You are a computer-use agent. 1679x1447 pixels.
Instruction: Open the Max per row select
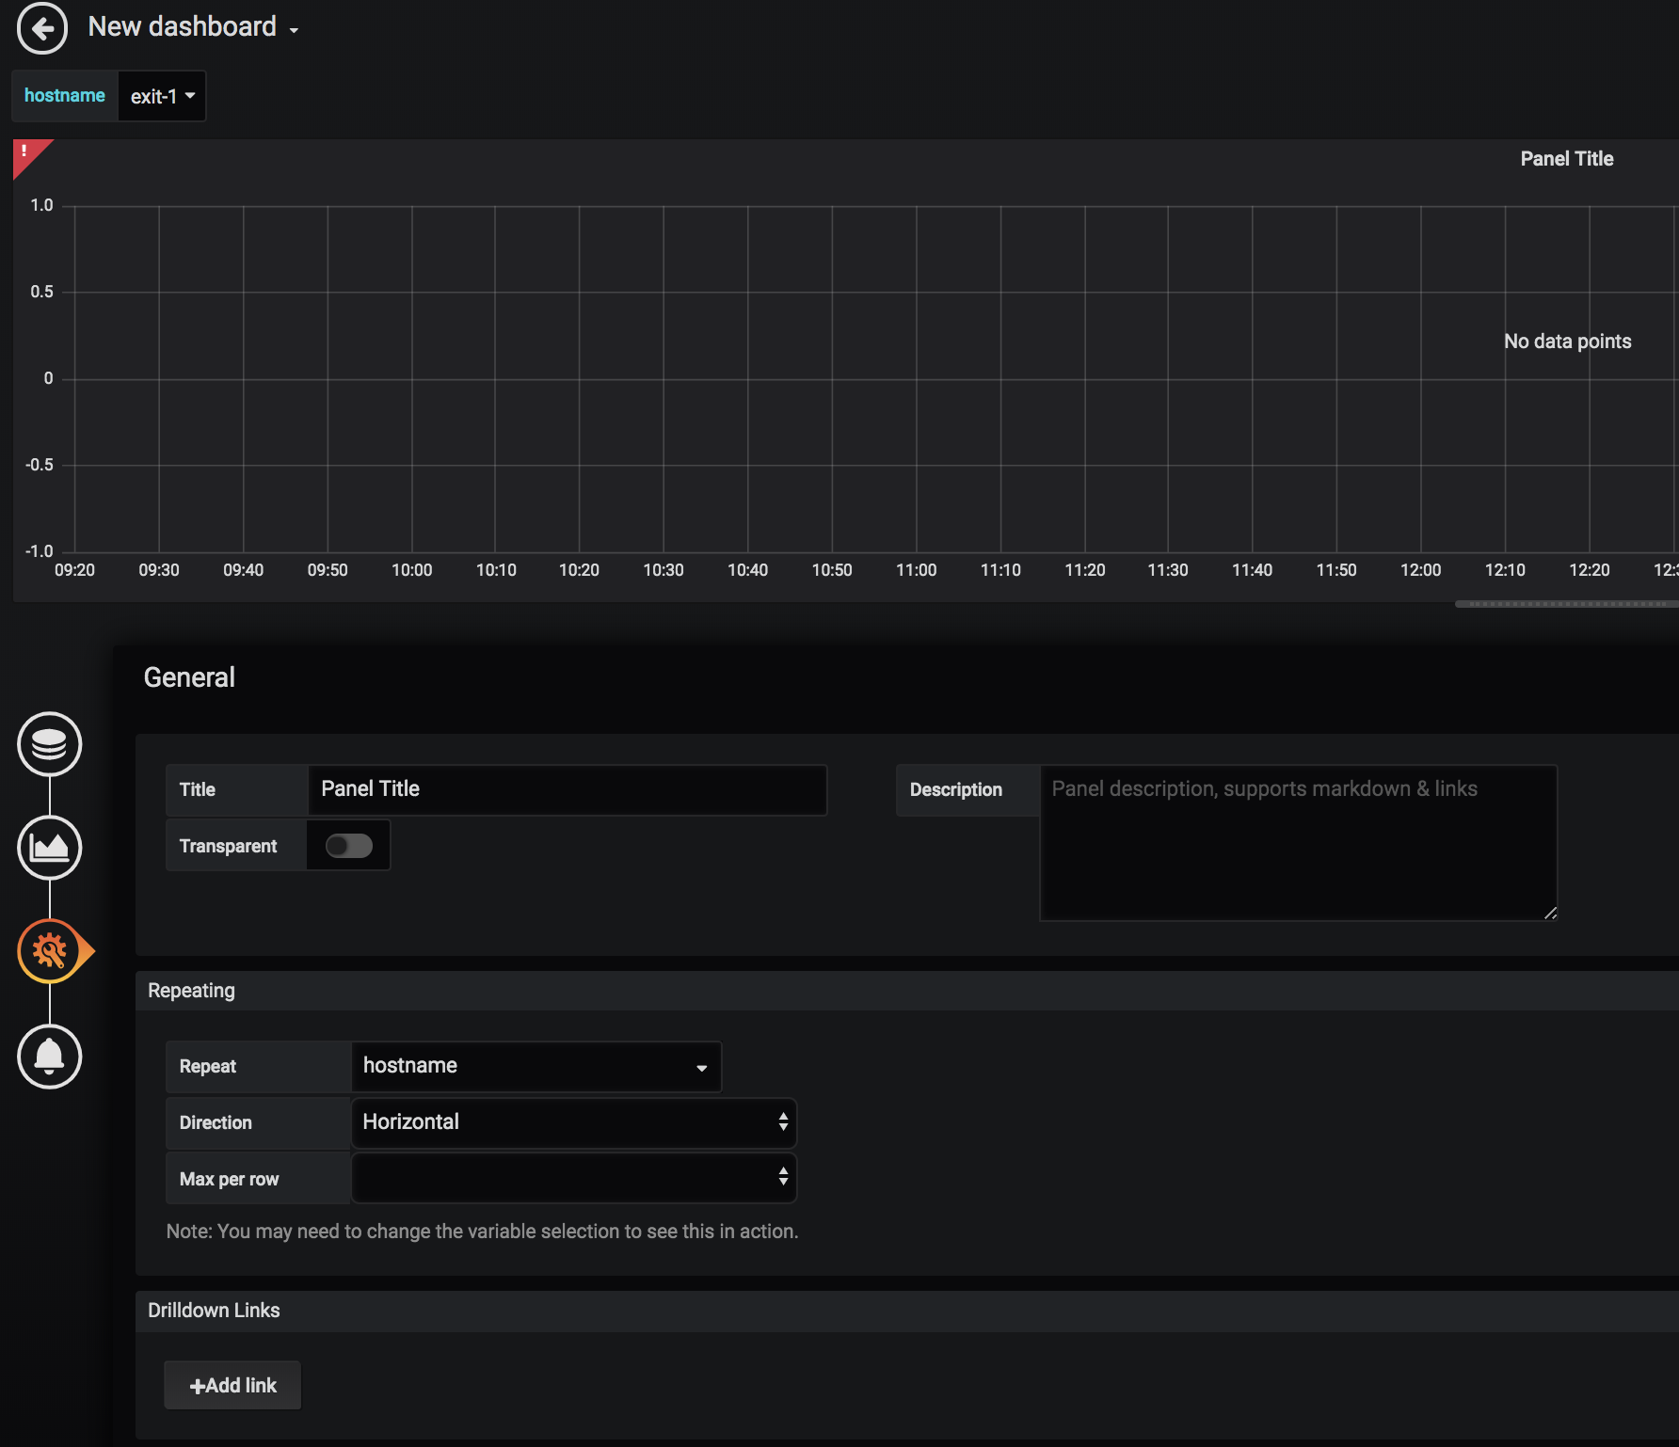tap(573, 1178)
